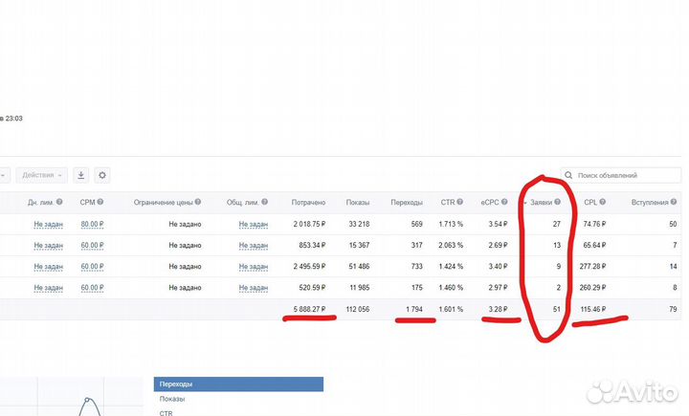Select Переходы in chart metric list

[238, 384]
